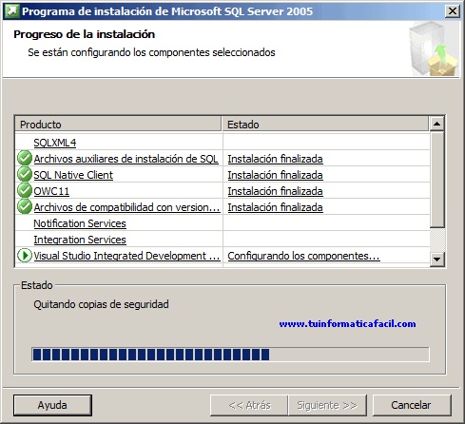The height and width of the screenshot is (424, 465).
Task: Click Instalación finalizada status for OWC11
Action: [275, 191]
